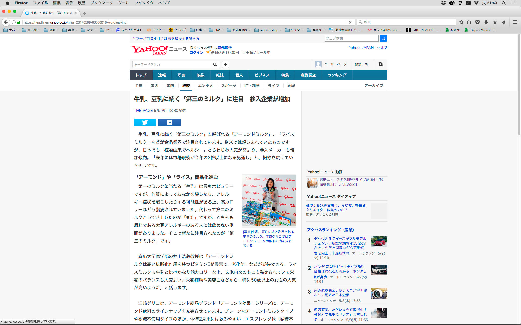Click the Glico almond milk article photo
Screen dimensions: 521x325
pos(269,200)
